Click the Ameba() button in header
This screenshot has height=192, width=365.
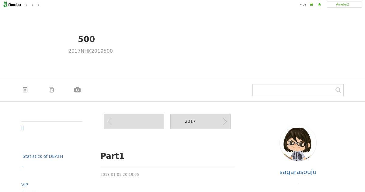pos(344,5)
